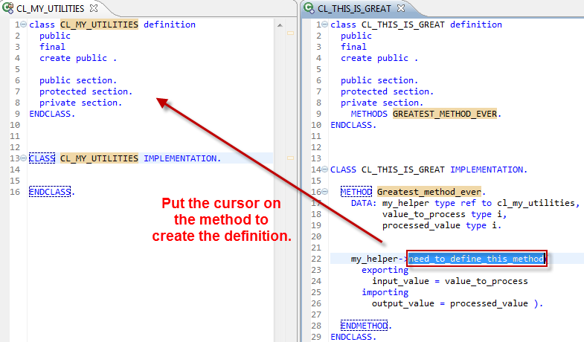The width and height of the screenshot is (584, 342).
Task: Click 'value_to_process type i,' on line 18
Action: [x=444, y=214]
